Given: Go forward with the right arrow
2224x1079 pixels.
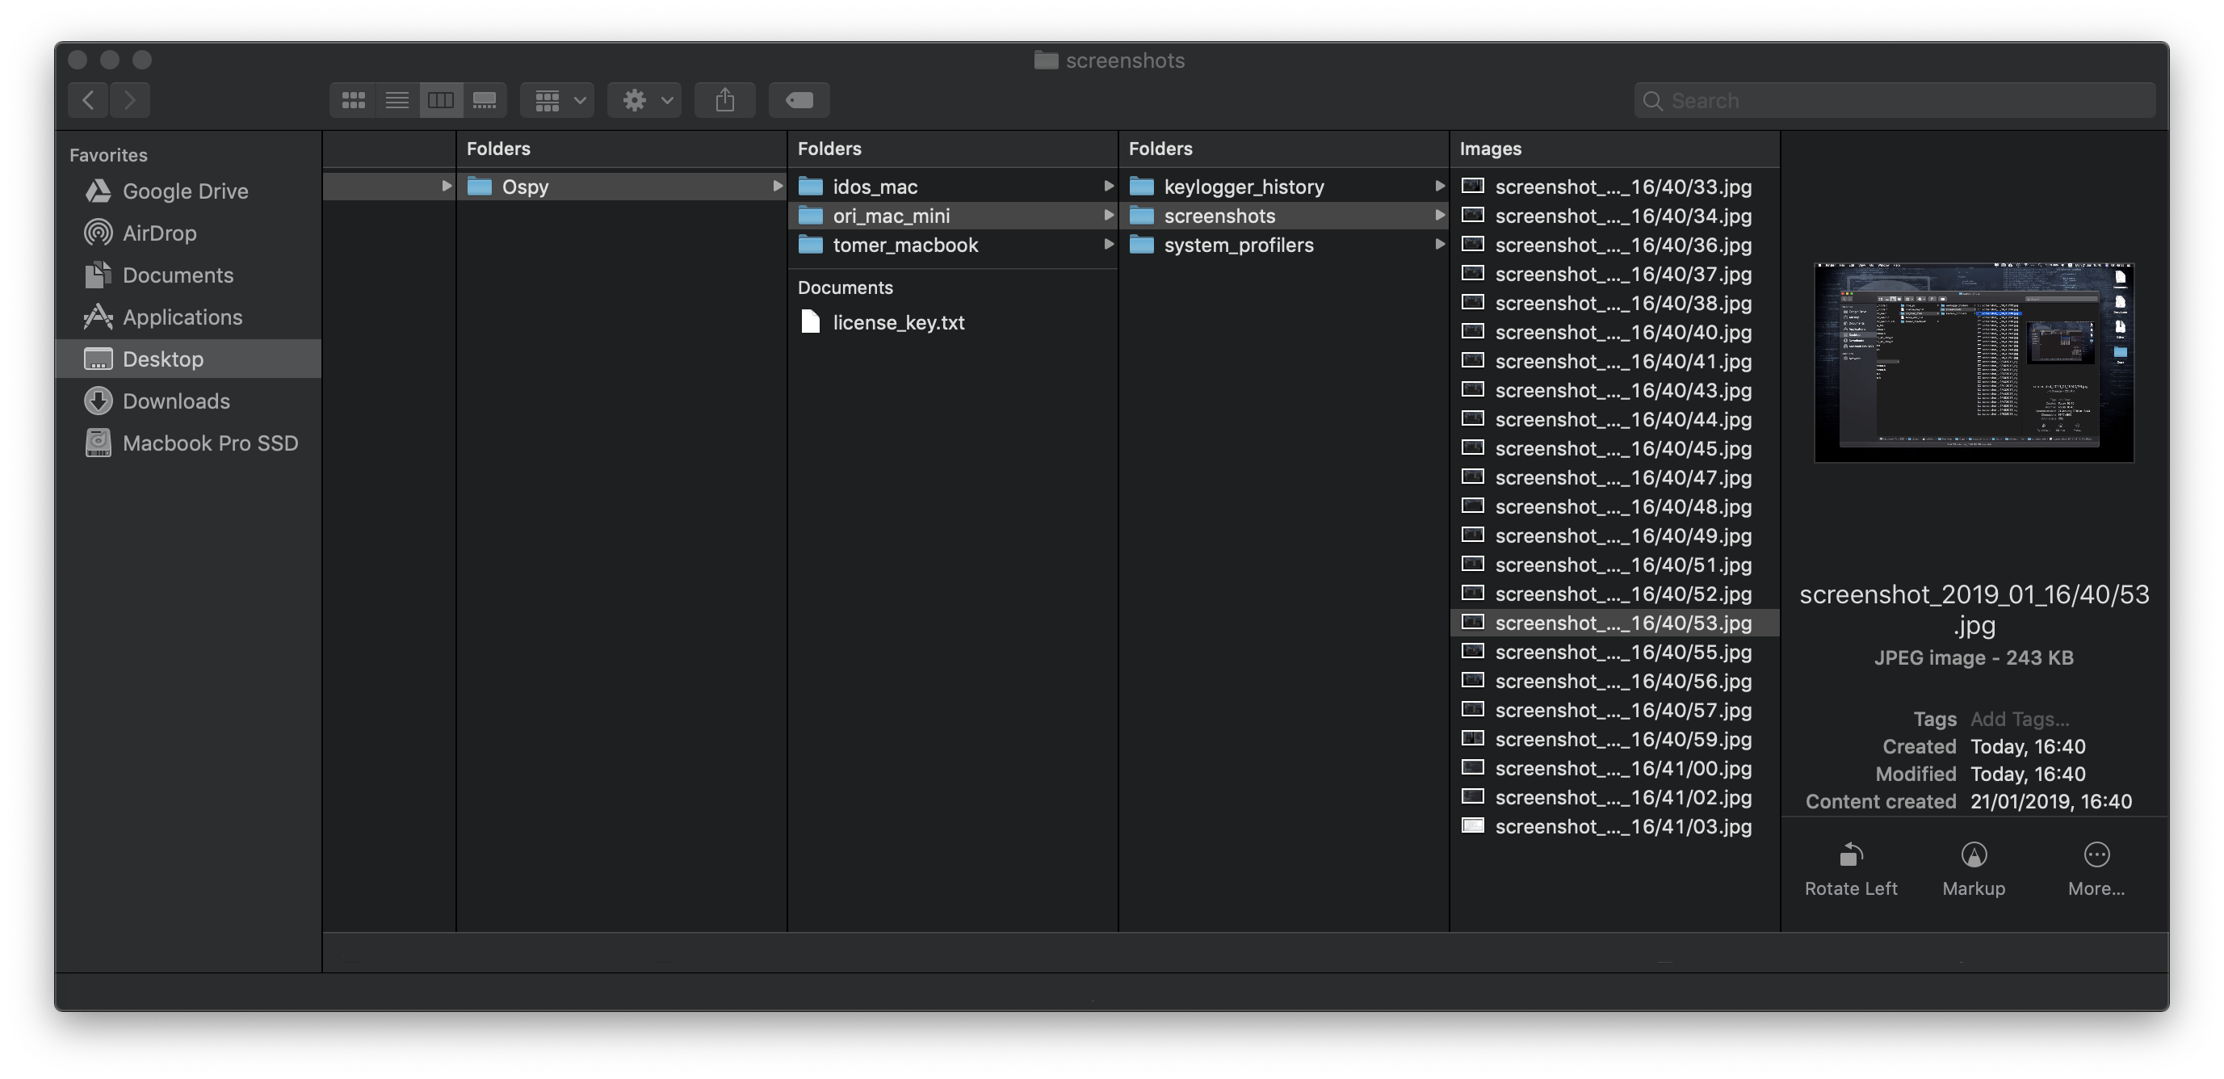Looking at the screenshot, I should coord(129,100).
